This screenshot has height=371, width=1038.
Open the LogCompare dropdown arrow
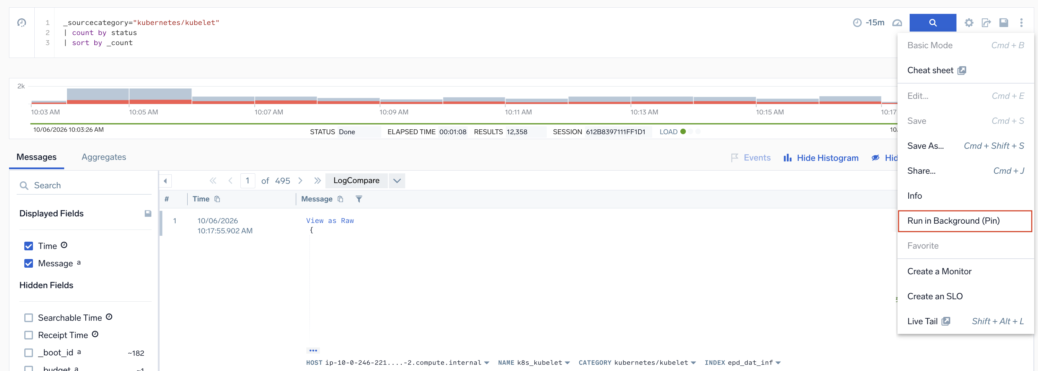[x=397, y=181]
